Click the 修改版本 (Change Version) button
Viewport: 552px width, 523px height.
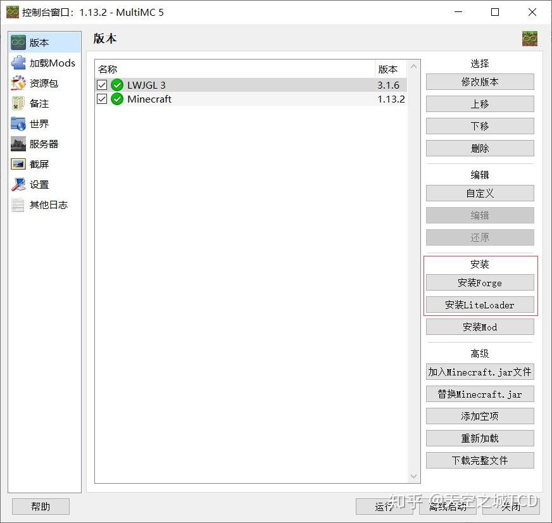(x=479, y=82)
